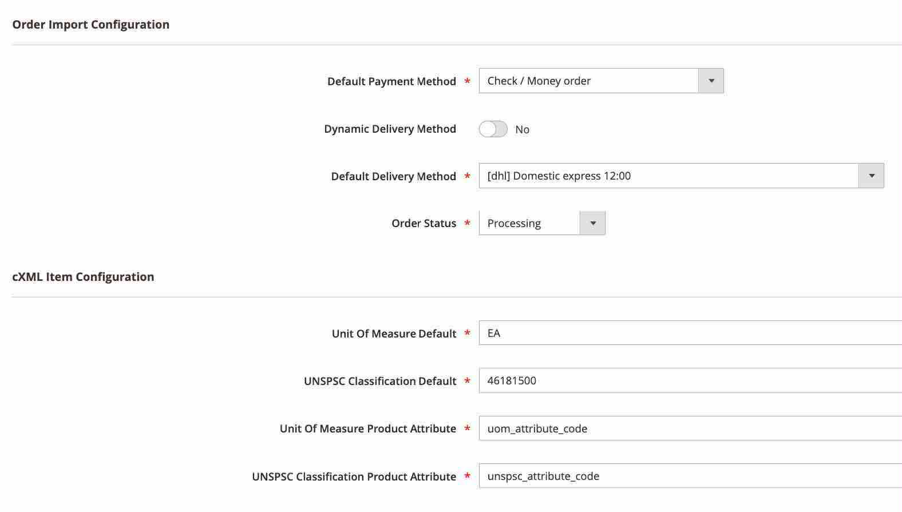The width and height of the screenshot is (902, 512).
Task: Click the Order Status dropdown arrow
Action: tap(592, 223)
